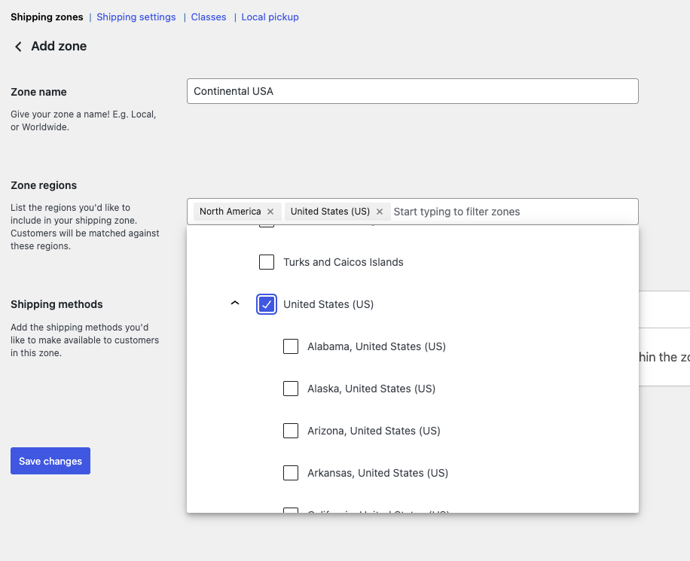Open the Local pickup settings
690x561 pixels.
(270, 17)
